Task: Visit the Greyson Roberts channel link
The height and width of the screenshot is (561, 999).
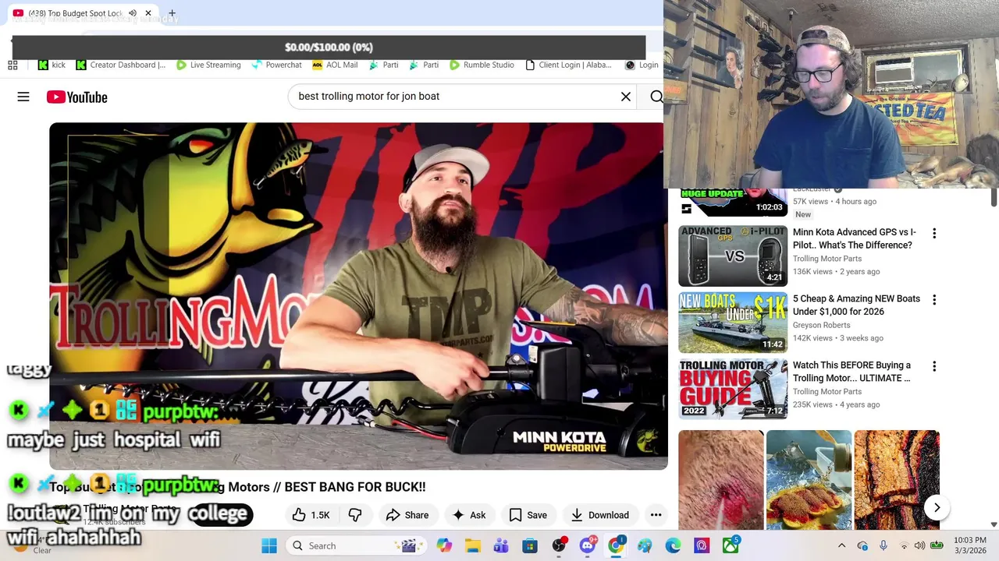Action: pos(821,325)
